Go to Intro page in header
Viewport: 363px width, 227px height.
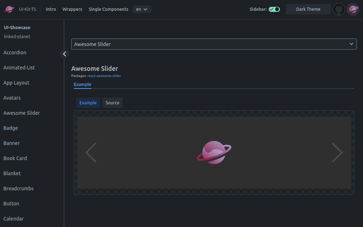51,9
